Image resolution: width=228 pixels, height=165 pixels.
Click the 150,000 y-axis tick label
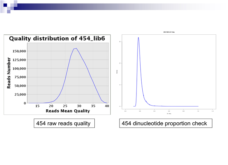point(19,51)
